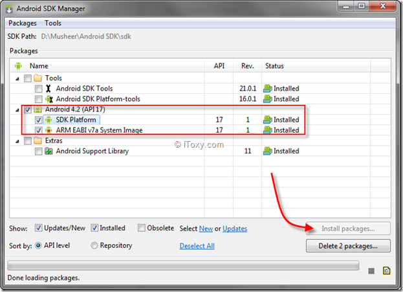This screenshot has height=292, width=403.
Task: Click the Status column header
Action: click(316, 66)
